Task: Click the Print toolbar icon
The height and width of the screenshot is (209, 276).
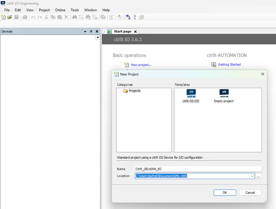Action: tap(25, 17)
